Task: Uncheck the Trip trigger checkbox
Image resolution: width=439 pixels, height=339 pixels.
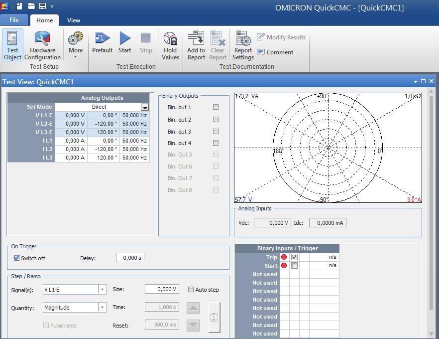Action: coord(294,257)
